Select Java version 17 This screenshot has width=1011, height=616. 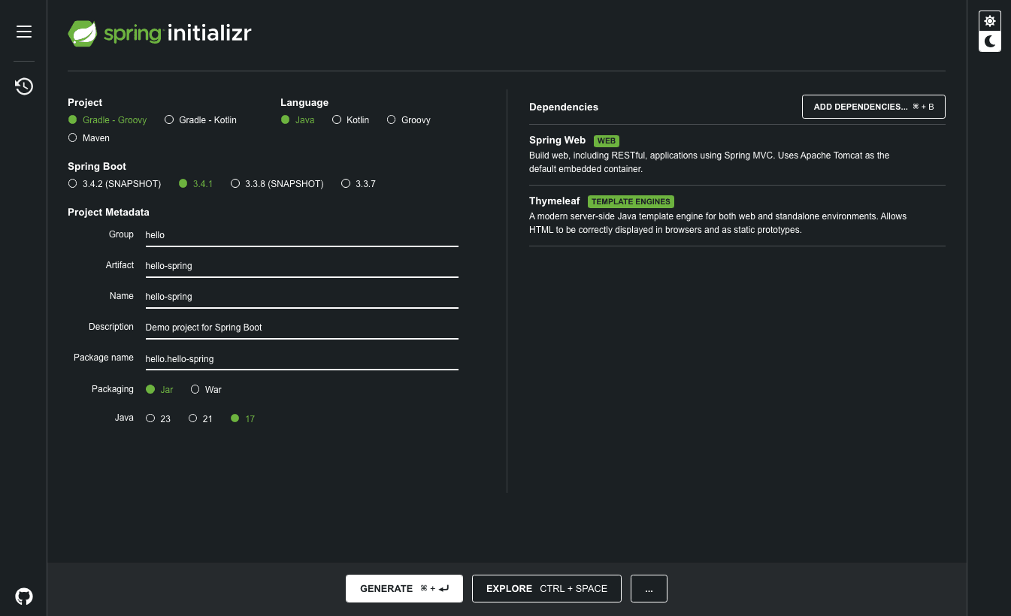(x=243, y=419)
